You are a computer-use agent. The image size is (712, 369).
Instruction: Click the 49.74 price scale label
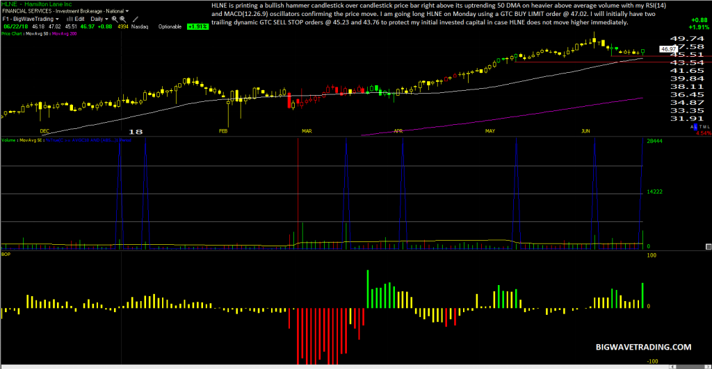point(687,38)
